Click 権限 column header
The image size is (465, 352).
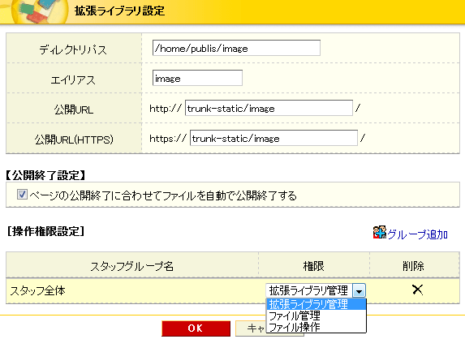pos(314,266)
